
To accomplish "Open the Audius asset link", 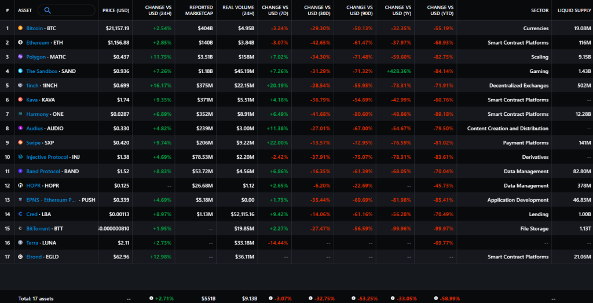I will pyautogui.click(x=34, y=128).
